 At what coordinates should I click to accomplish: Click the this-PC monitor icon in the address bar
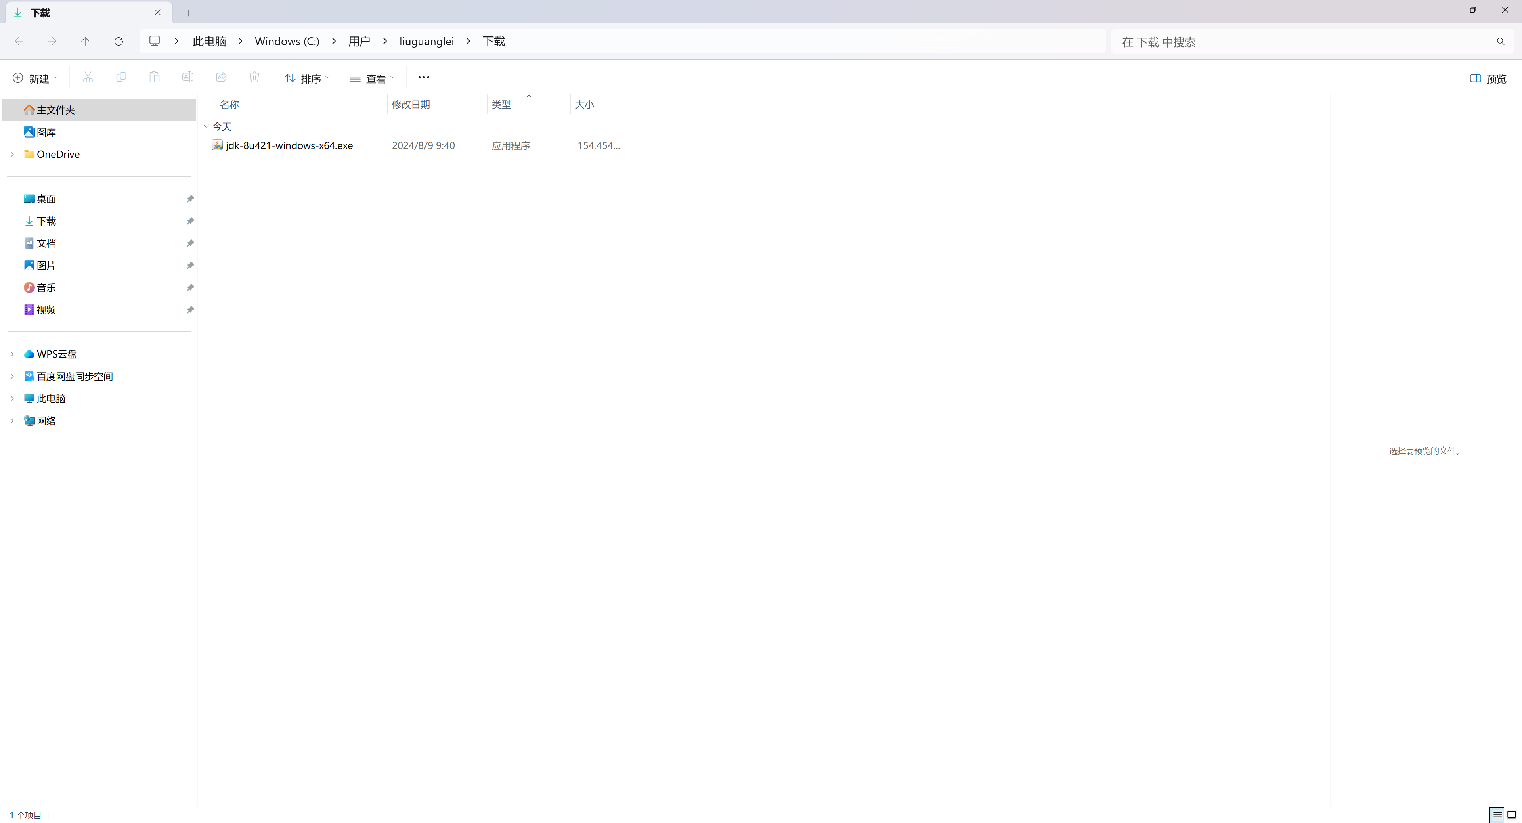[x=155, y=41]
